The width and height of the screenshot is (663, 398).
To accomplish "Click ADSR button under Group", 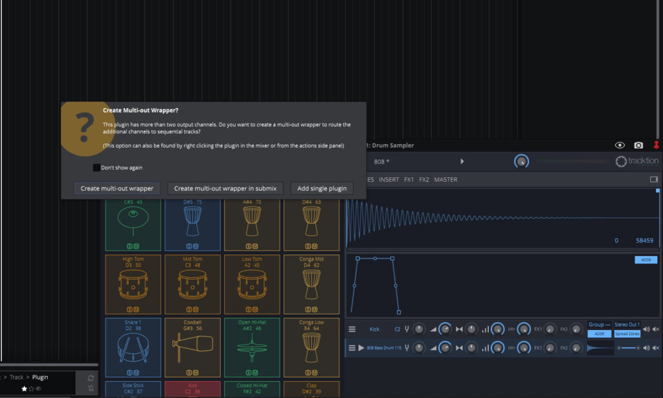I will click(599, 334).
